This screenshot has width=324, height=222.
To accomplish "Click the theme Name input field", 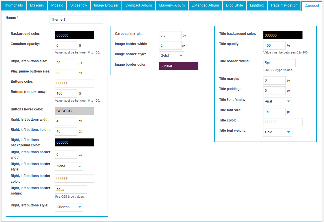I will pos(76,19).
